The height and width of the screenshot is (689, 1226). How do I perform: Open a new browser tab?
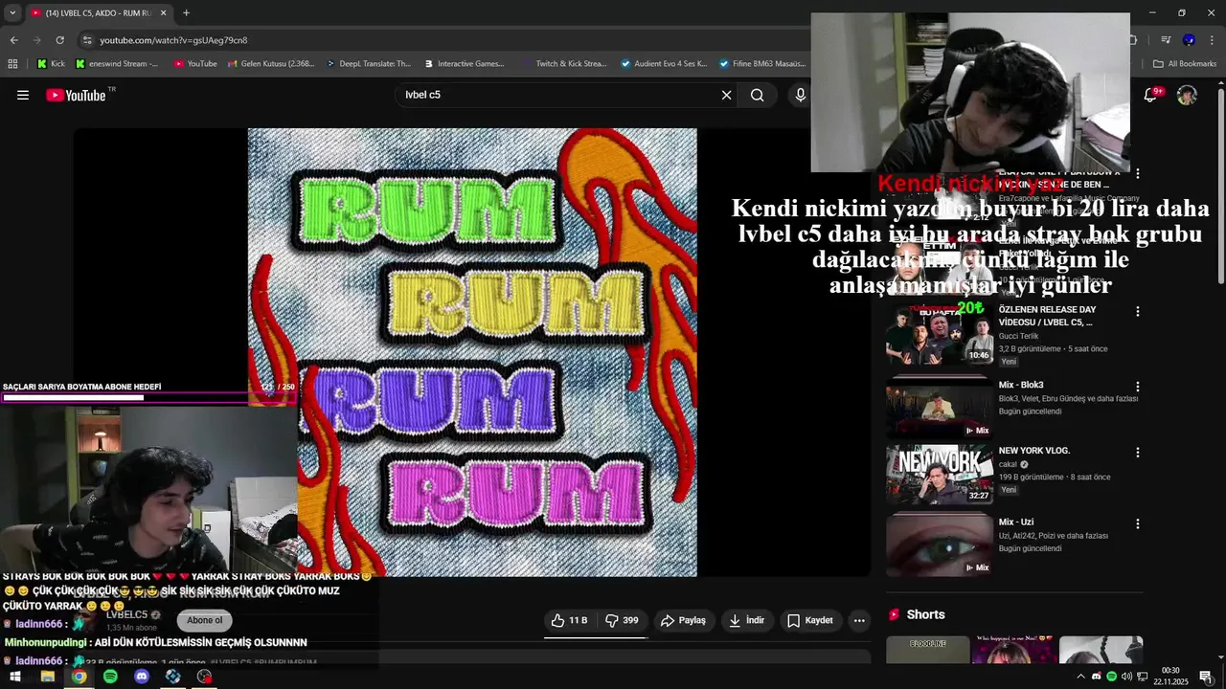coord(186,12)
